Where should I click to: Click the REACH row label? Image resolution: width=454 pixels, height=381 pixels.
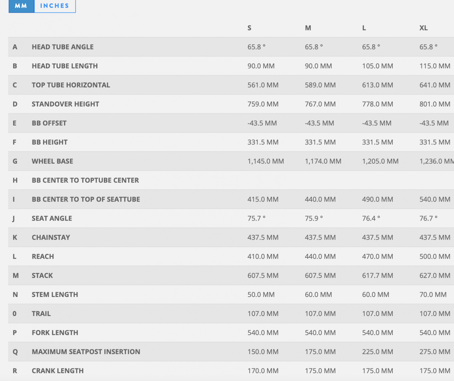[43, 256]
